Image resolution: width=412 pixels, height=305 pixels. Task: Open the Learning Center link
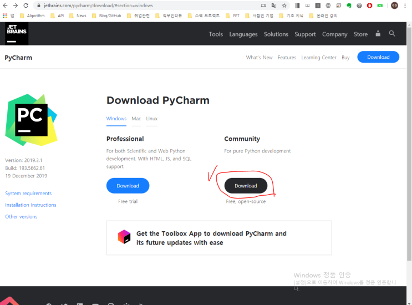(319, 58)
